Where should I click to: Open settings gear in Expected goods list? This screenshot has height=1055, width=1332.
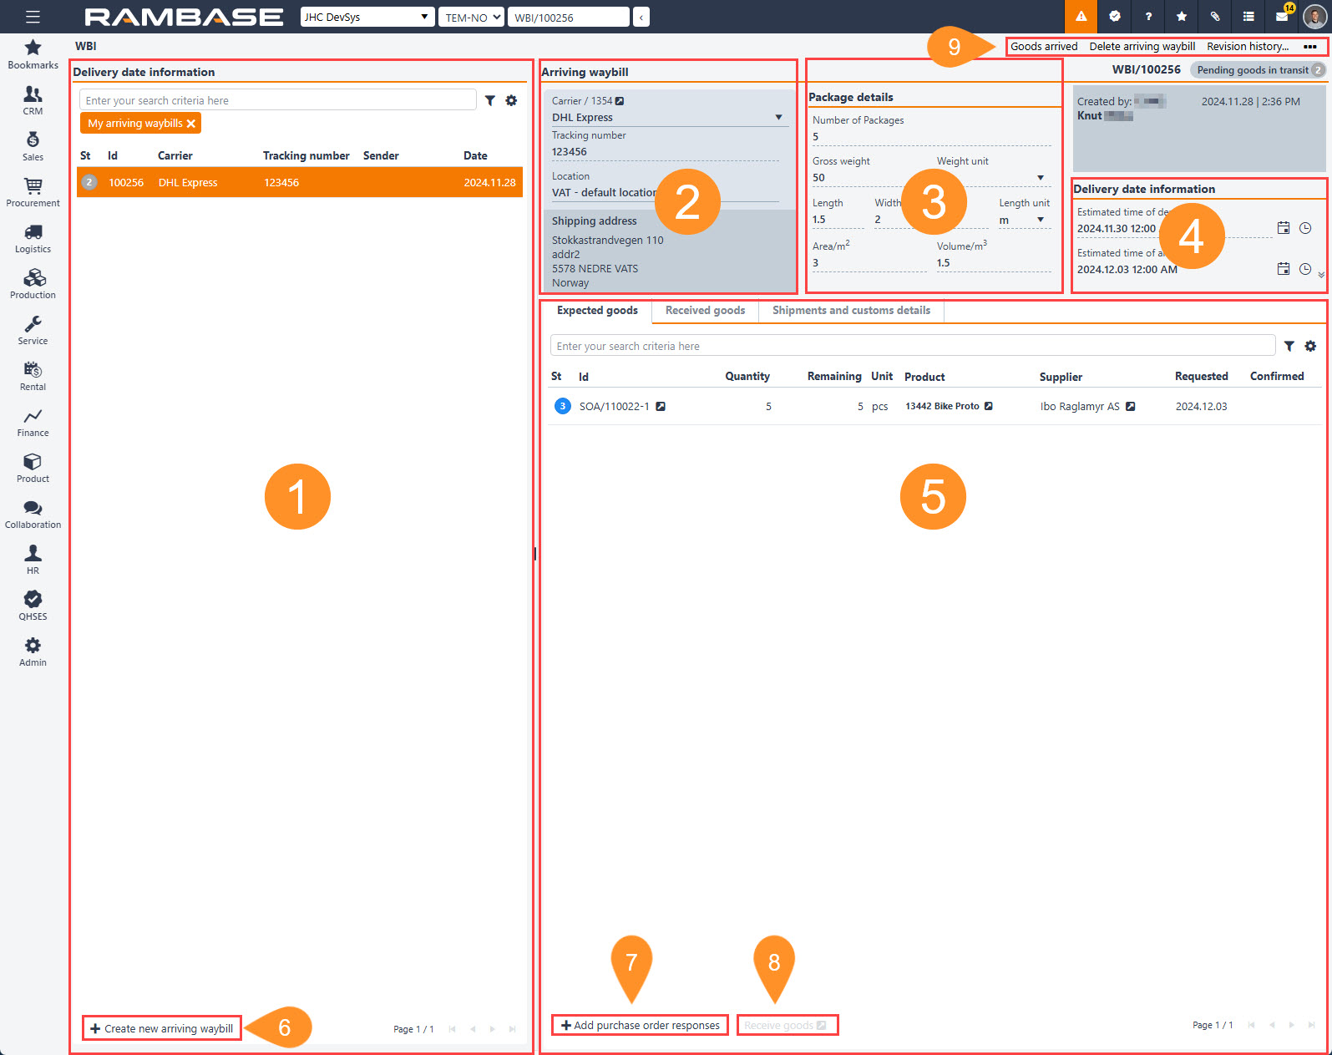pyautogui.click(x=1310, y=346)
